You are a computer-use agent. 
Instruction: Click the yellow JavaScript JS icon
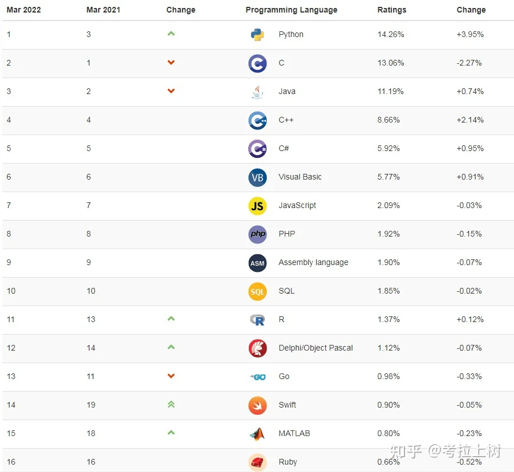tap(257, 206)
